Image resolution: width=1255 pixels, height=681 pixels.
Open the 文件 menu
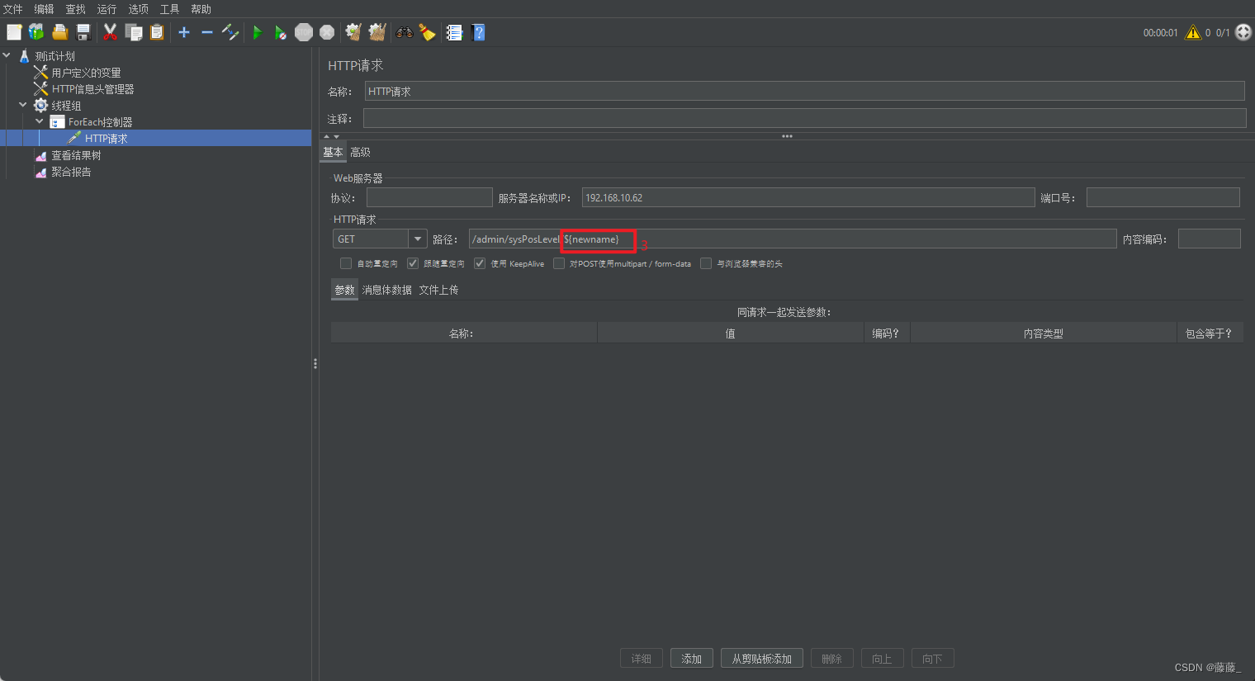tap(13, 9)
